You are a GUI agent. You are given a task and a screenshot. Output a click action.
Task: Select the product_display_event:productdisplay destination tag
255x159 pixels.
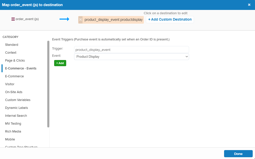click(113, 20)
